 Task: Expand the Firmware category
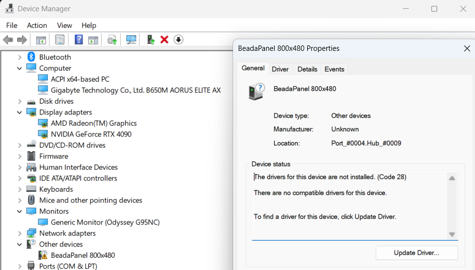point(20,157)
